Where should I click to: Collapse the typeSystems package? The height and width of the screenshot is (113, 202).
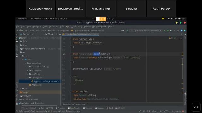[x=27, y=78]
